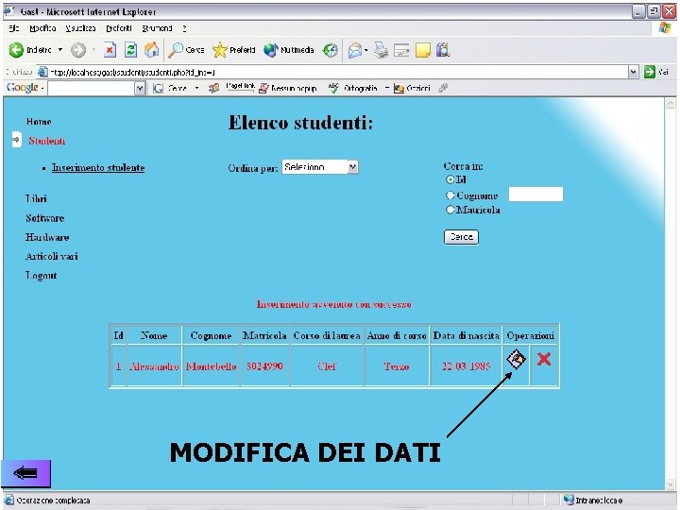Select the Id radio button
The width and height of the screenshot is (680, 510).
pos(450,179)
